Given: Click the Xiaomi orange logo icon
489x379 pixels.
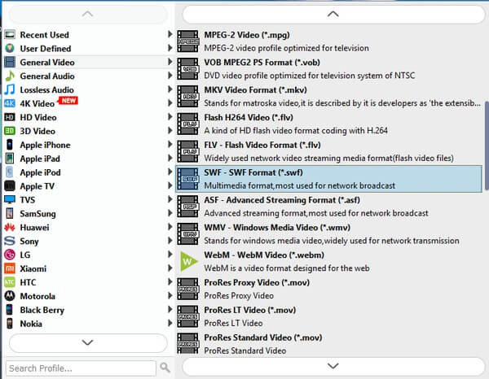Looking at the screenshot, I should [x=10, y=268].
